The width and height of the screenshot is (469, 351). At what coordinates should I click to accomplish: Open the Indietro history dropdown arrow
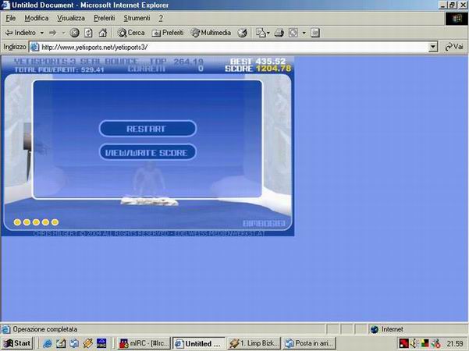coord(42,33)
